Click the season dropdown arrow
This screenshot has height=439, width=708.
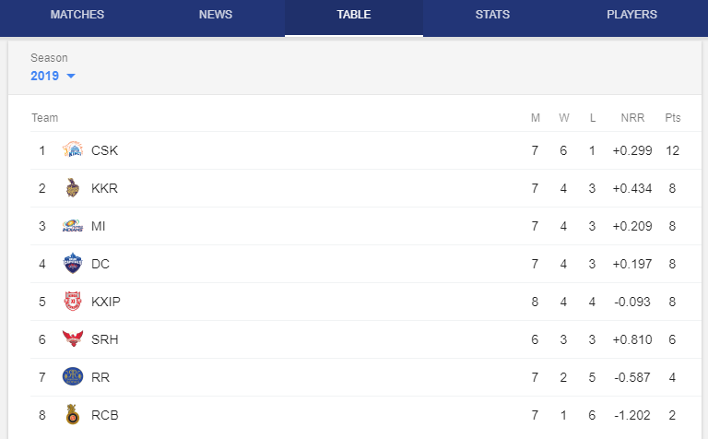pos(71,76)
